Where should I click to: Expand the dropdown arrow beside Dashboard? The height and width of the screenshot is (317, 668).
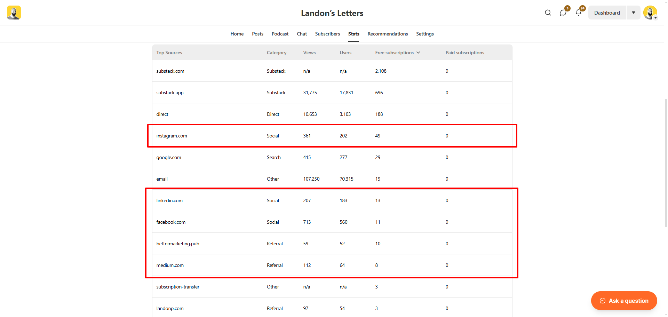[x=634, y=13]
